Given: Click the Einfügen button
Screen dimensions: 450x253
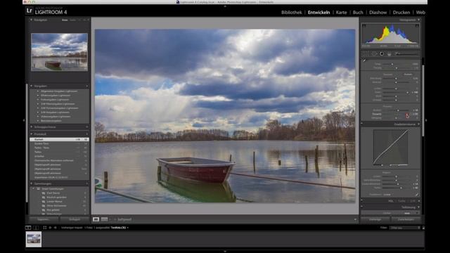Looking at the screenshot, I should coord(75,219).
